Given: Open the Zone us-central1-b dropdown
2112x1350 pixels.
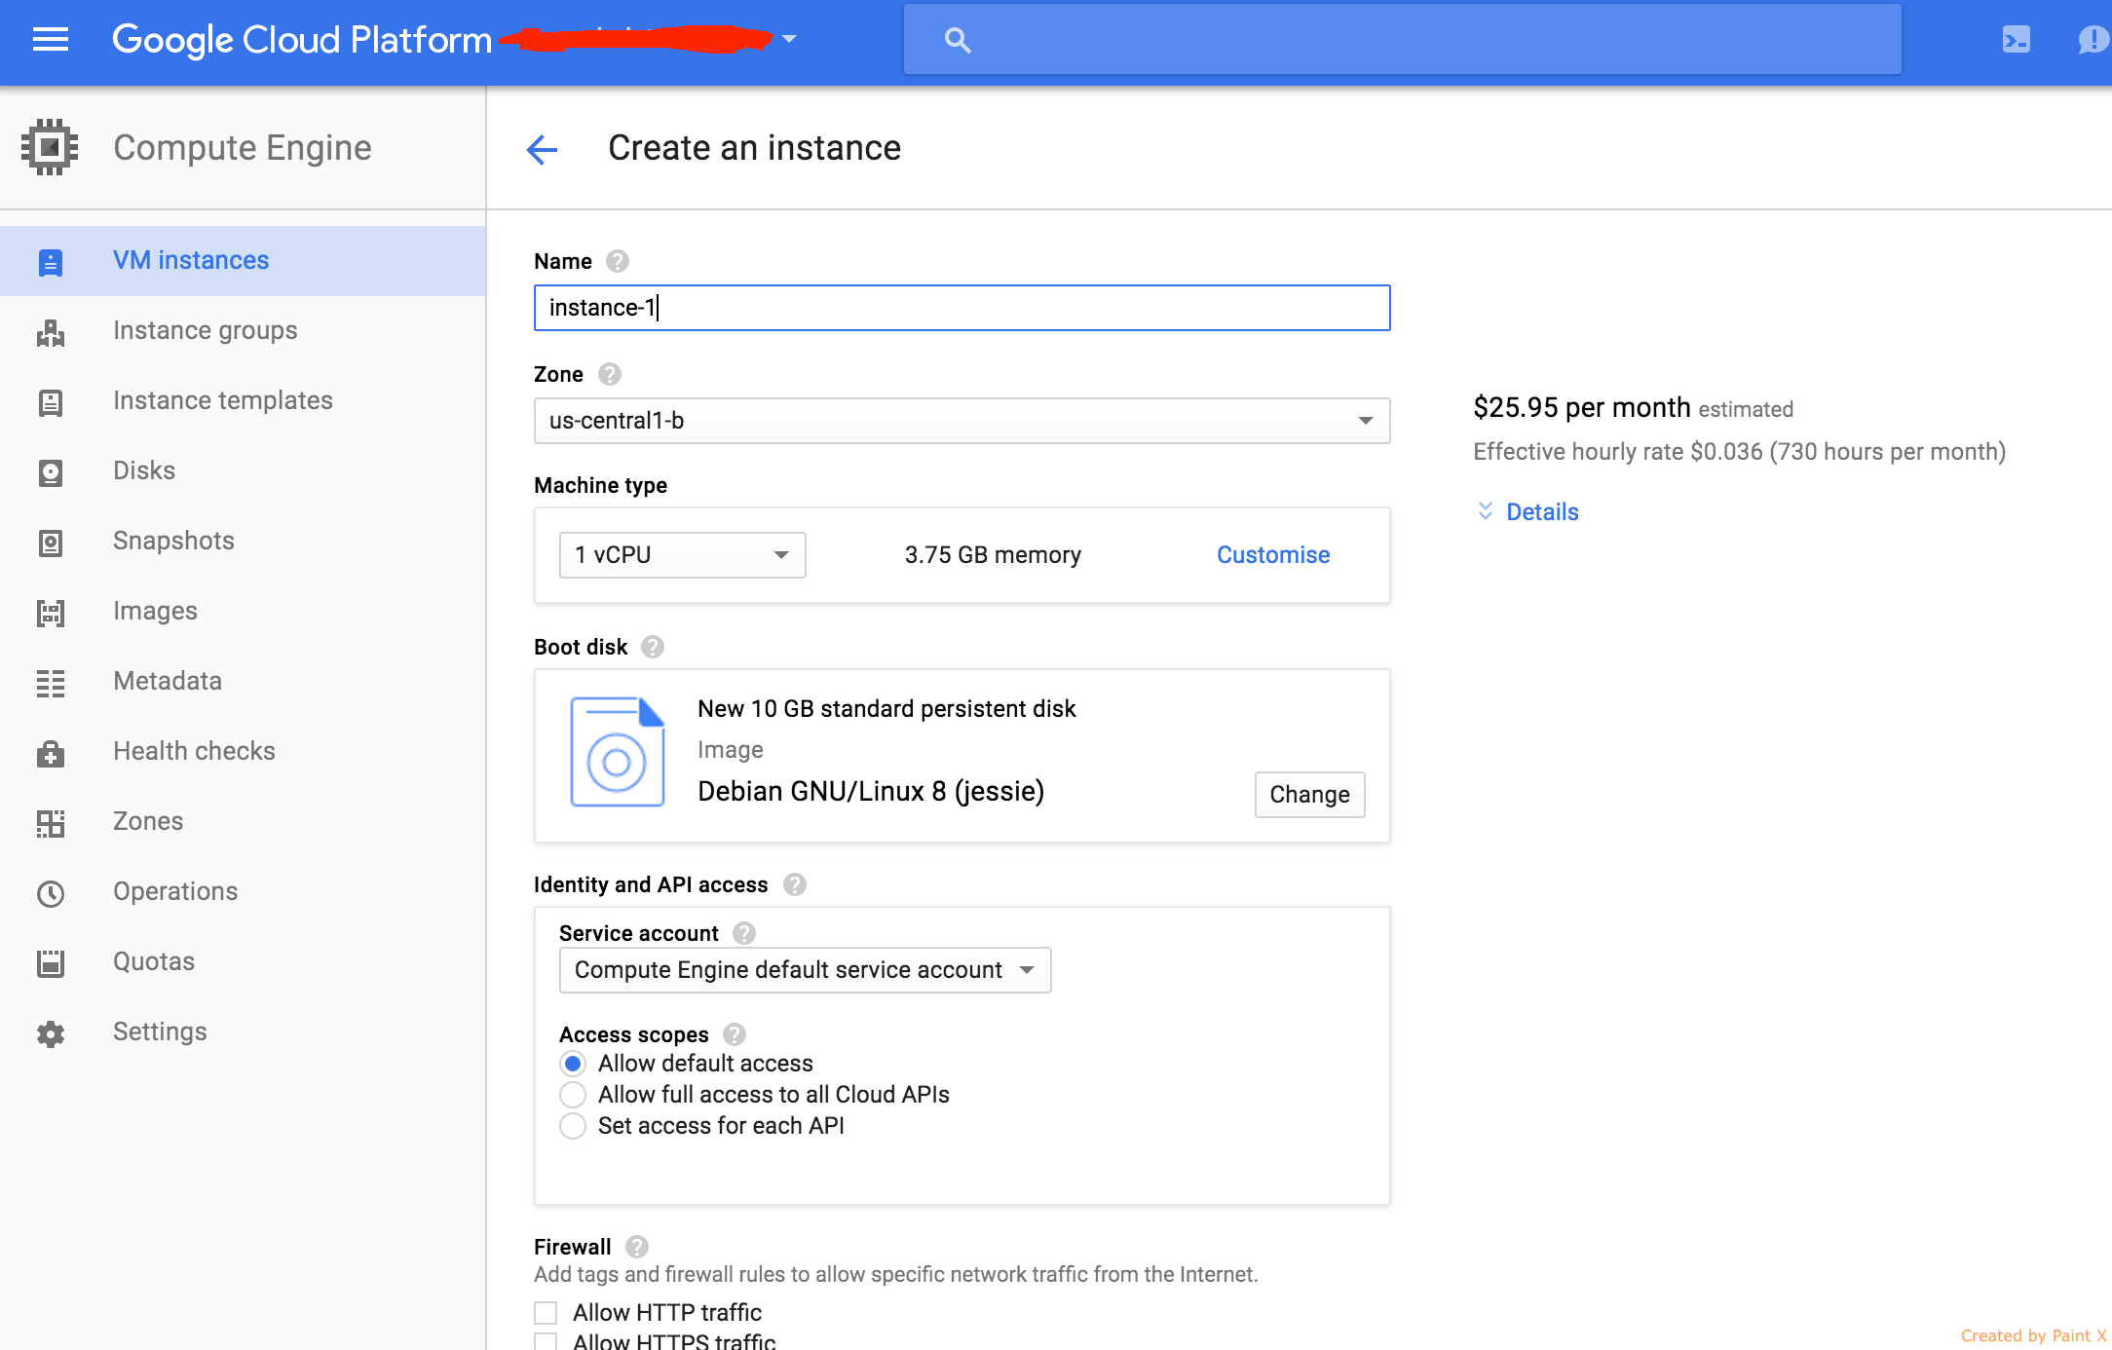Looking at the screenshot, I should [x=962, y=421].
